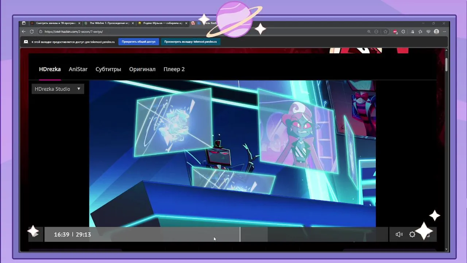
Task: Open the browser three-dots settings menu
Action: [444, 32]
